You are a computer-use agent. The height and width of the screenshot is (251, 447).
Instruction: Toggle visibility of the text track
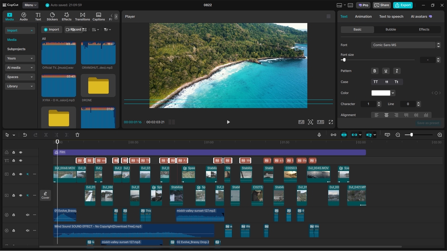pos(20,160)
